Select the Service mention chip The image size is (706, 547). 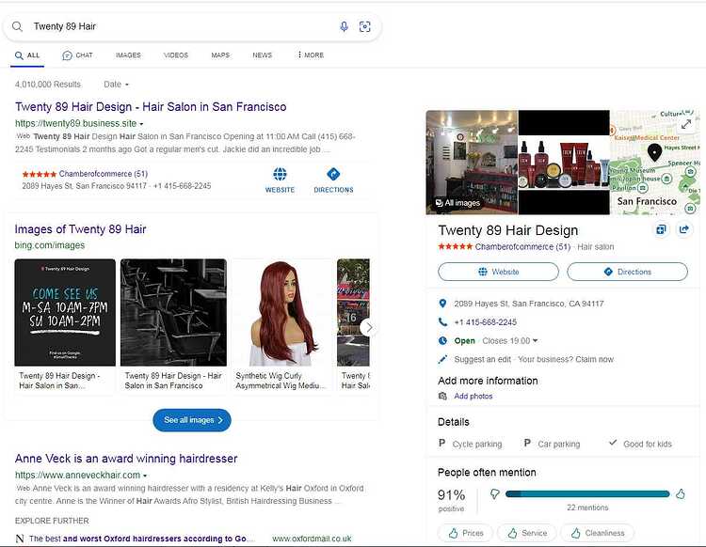[527, 533]
